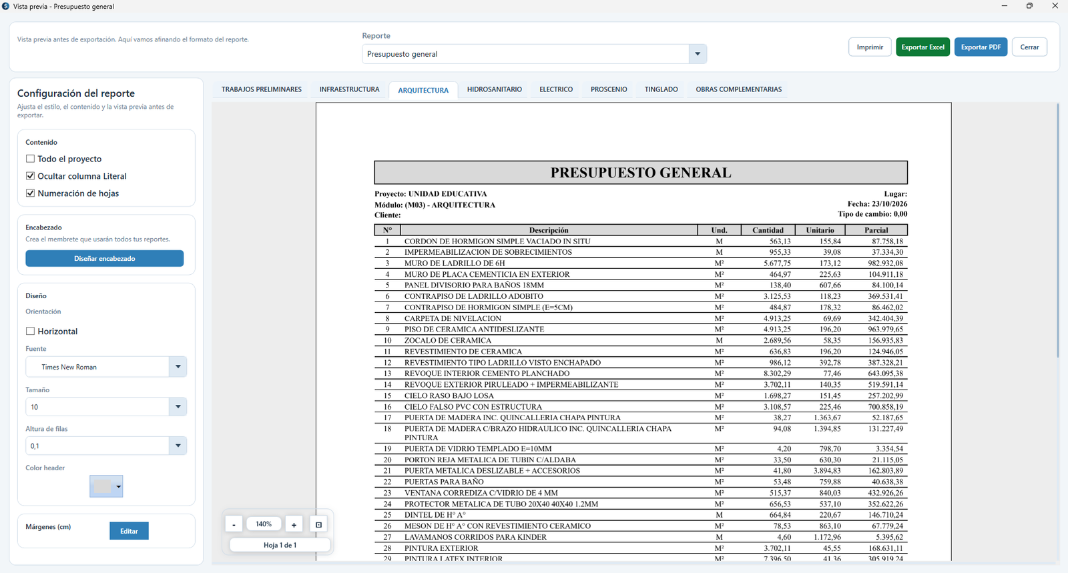Zoom in with the plus button
The height and width of the screenshot is (573, 1068).
tap(294, 525)
